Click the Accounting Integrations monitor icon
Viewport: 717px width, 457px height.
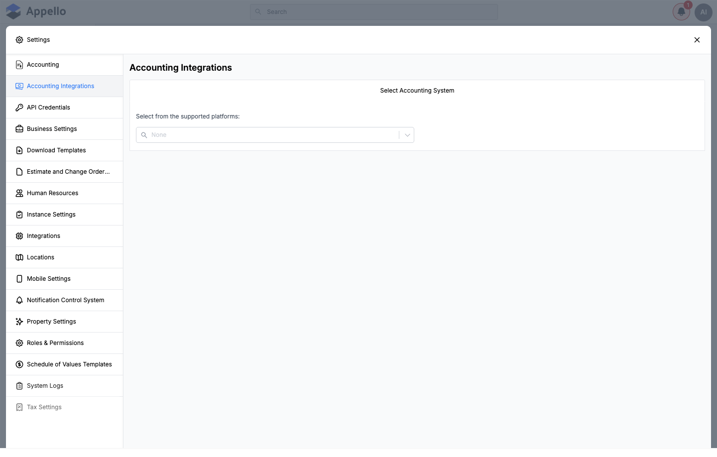[19, 86]
